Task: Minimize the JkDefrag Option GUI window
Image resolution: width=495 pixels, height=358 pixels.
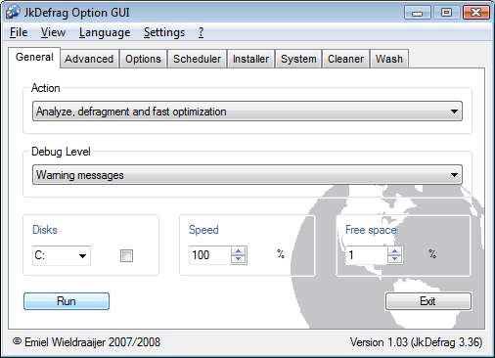Action: [x=418, y=13]
